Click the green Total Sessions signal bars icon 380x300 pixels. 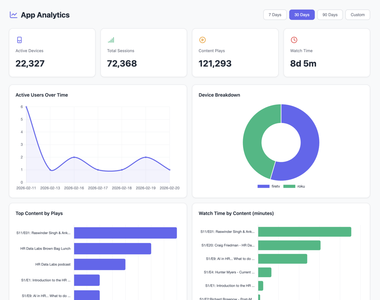click(111, 40)
